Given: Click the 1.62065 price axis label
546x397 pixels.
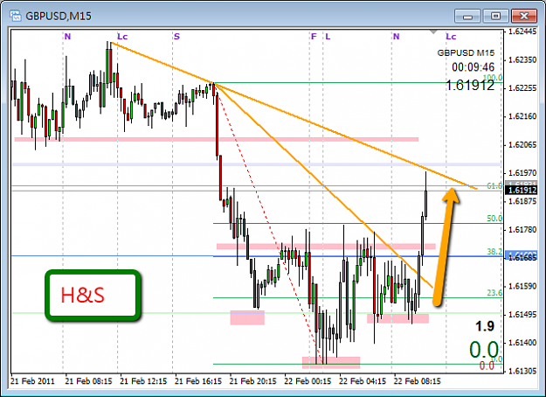Looking at the screenshot, I should pyautogui.click(x=522, y=144).
